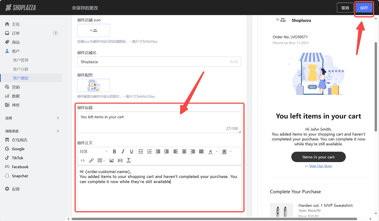
Task: Open the insert table dropdown
Action: 101,161
